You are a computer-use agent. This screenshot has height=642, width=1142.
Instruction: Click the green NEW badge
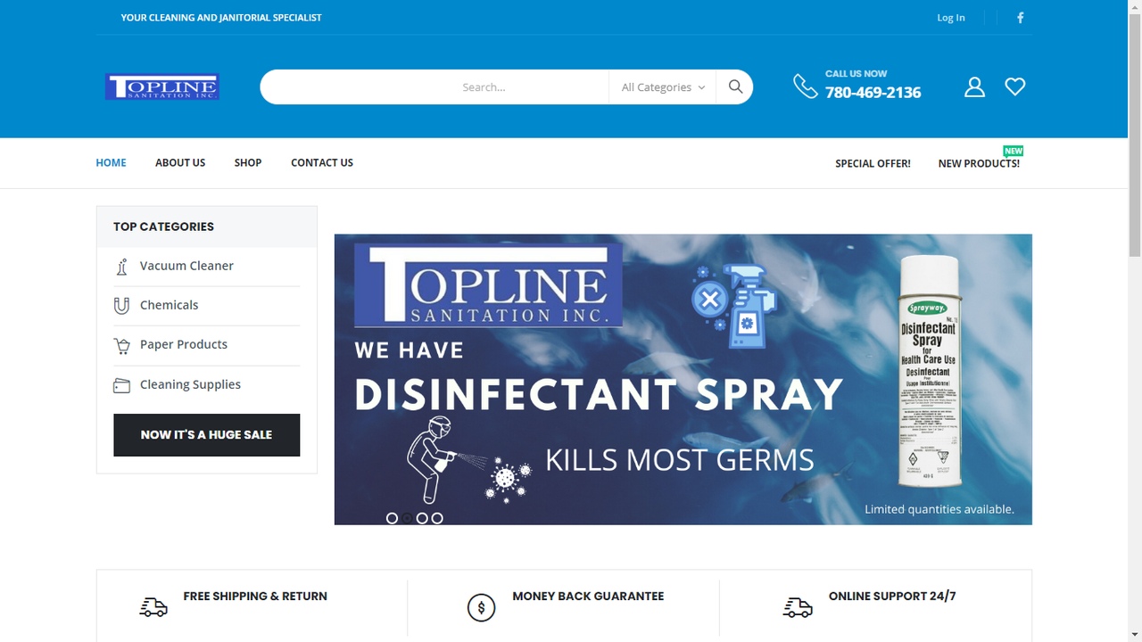pyautogui.click(x=1014, y=151)
